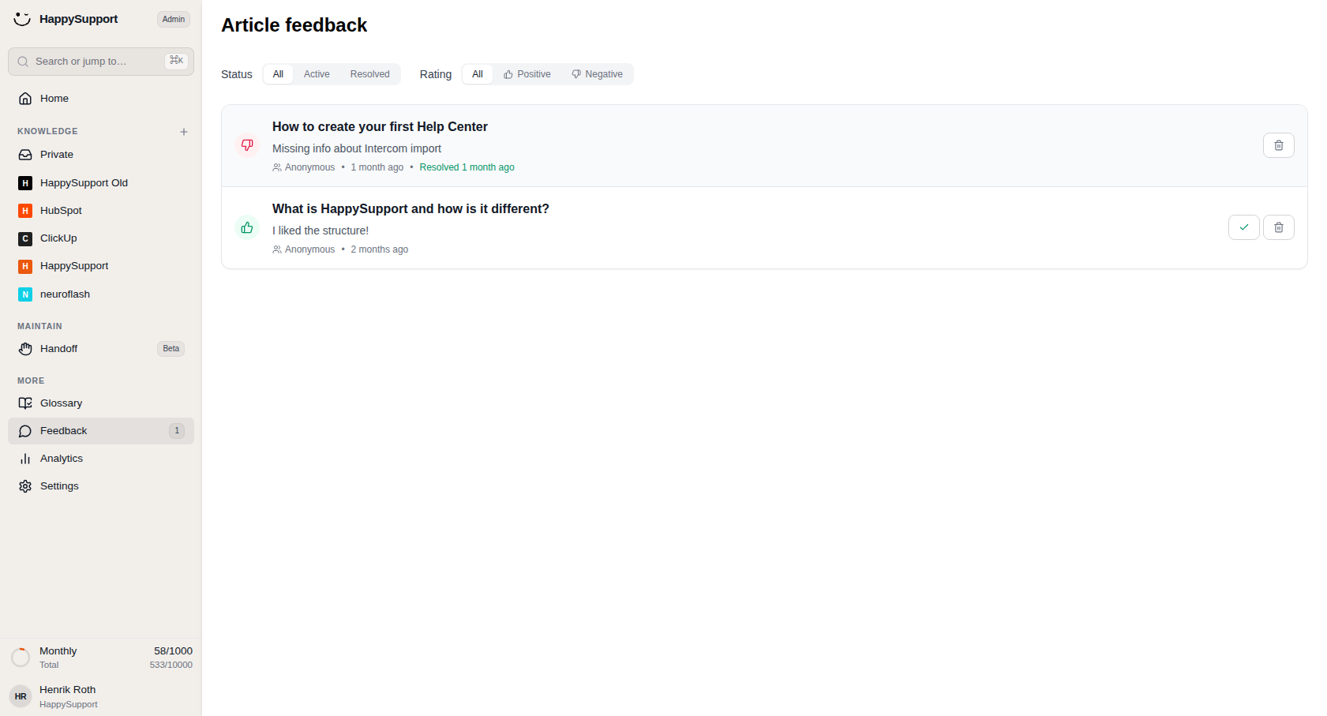Click "Missing info about Intercom import" comment
Viewport: 1327px width, 716px height.
[357, 148]
